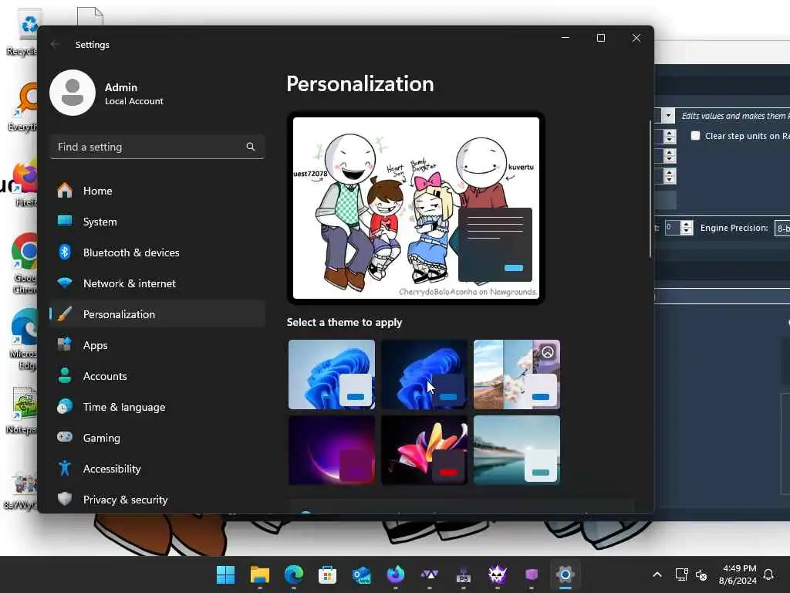The height and width of the screenshot is (593, 790).
Task: Click the Gaming controller icon
Action: pyautogui.click(x=65, y=437)
